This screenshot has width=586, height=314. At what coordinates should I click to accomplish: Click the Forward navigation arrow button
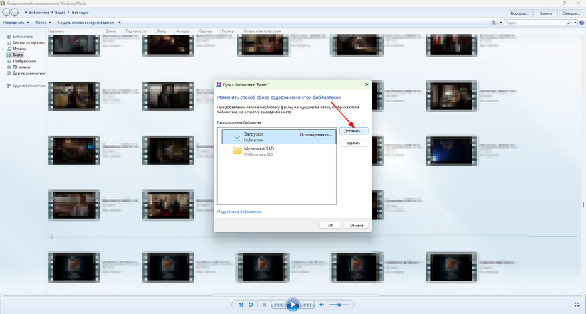[x=15, y=12]
